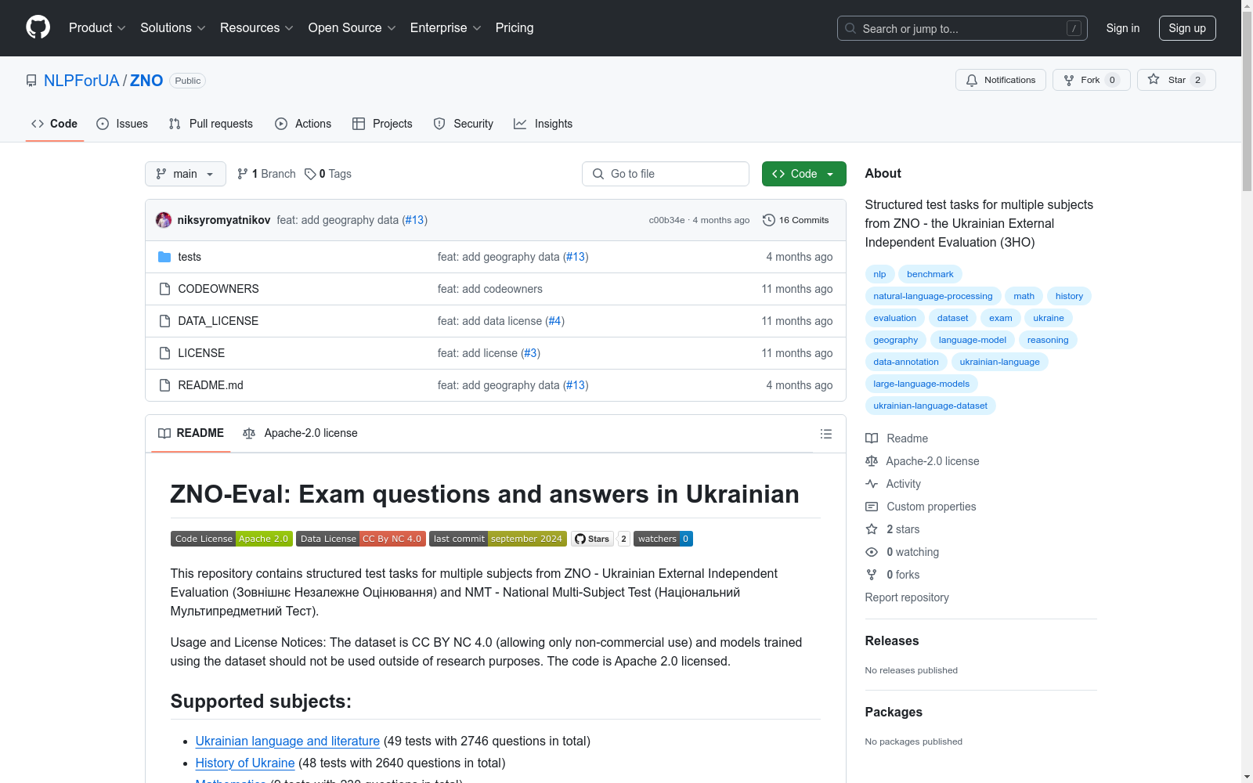Select the Apache-2.0 license tab

300,433
